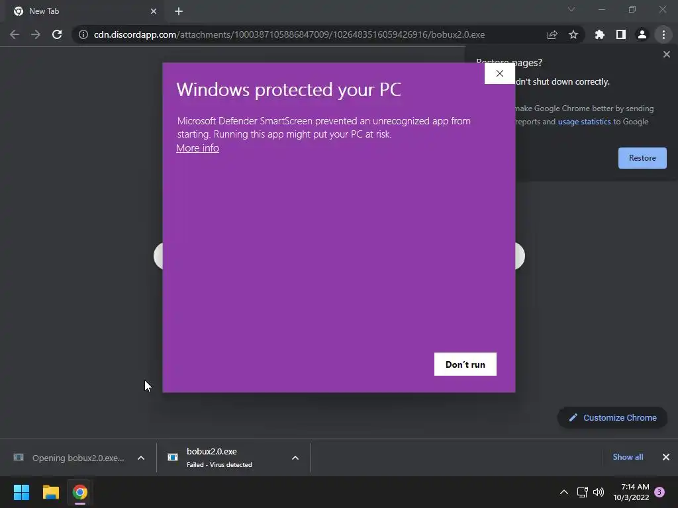This screenshot has height=508, width=678.
Task: Expand options for Opening bobux2.0.exe download
Action: pos(141,458)
